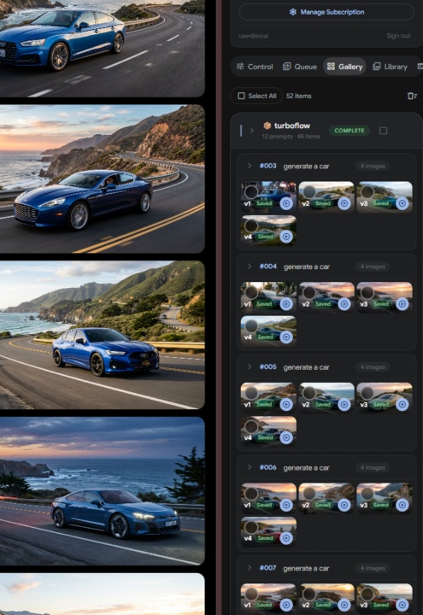Click the Manage Subscription button
The height and width of the screenshot is (615, 423).
(x=326, y=12)
